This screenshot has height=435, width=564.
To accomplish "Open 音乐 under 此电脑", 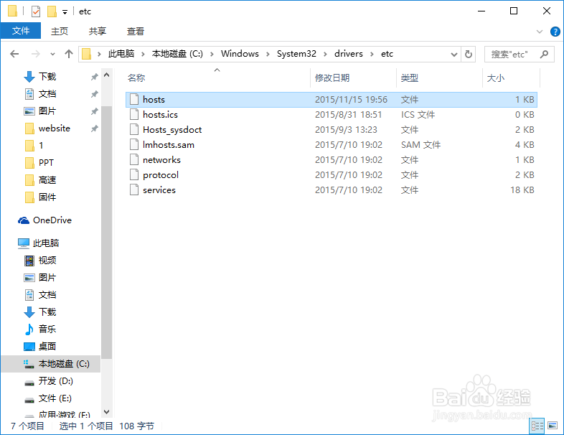I will tap(47, 329).
